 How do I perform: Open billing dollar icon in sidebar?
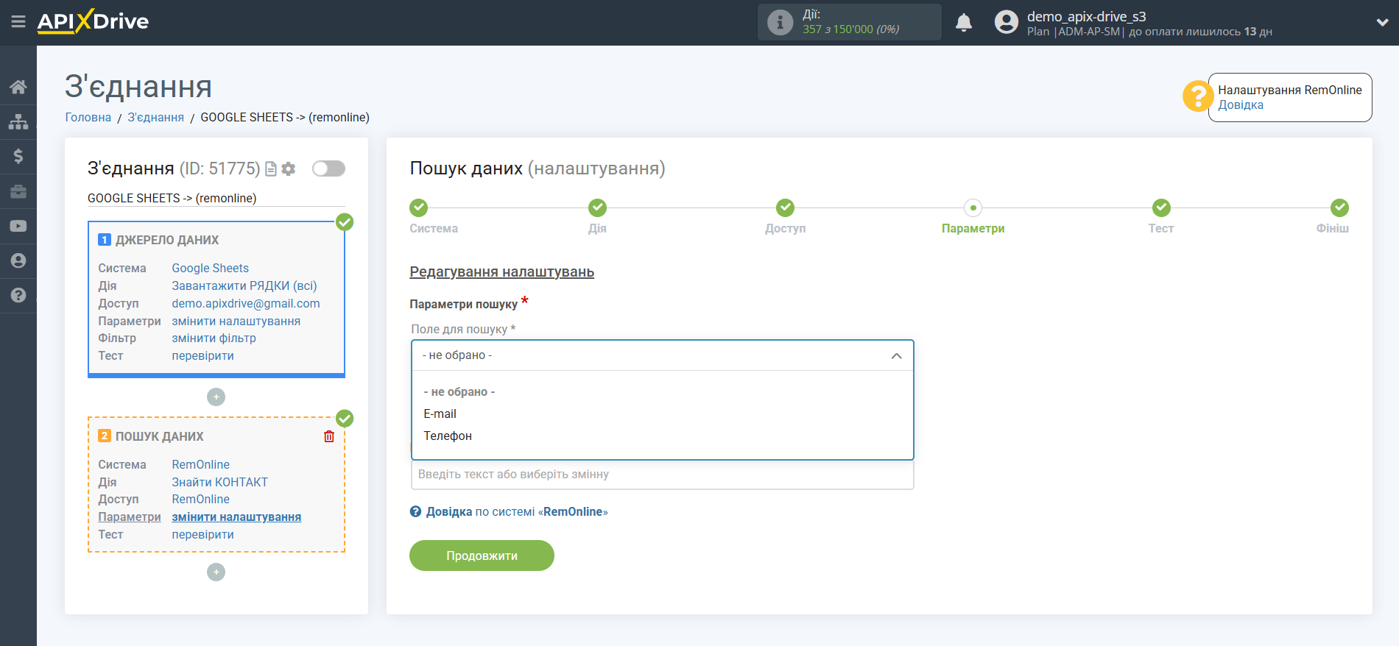tap(18, 156)
